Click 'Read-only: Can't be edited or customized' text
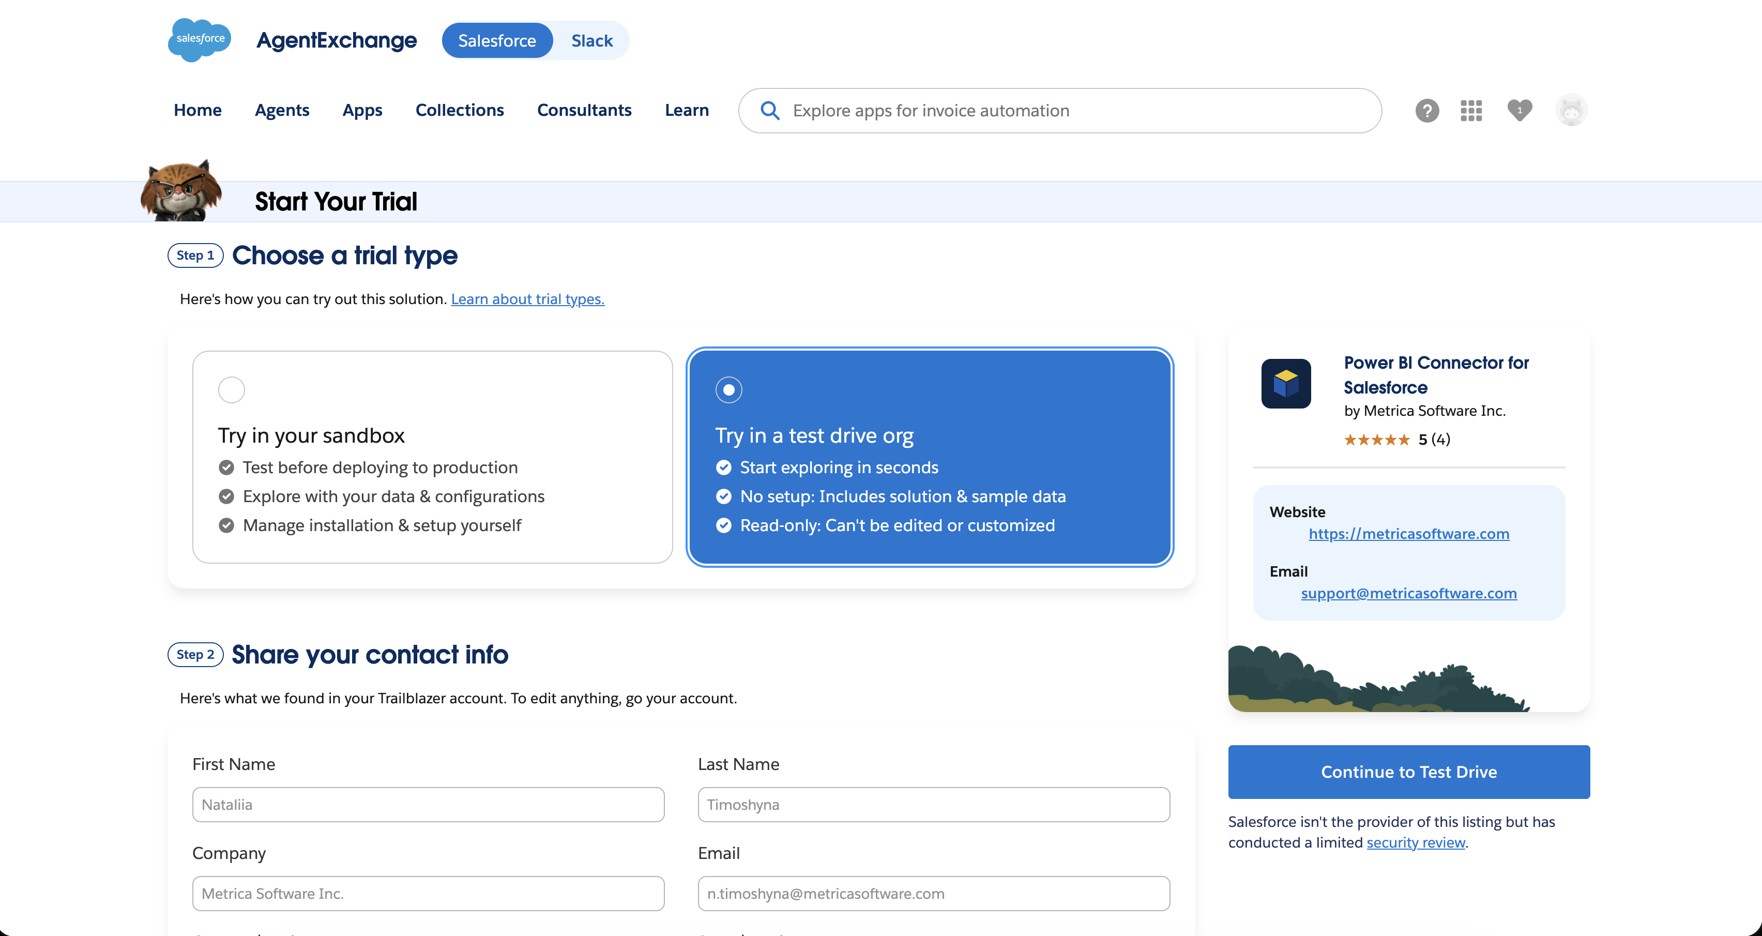The height and width of the screenshot is (936, 1762). pos(898,525)
